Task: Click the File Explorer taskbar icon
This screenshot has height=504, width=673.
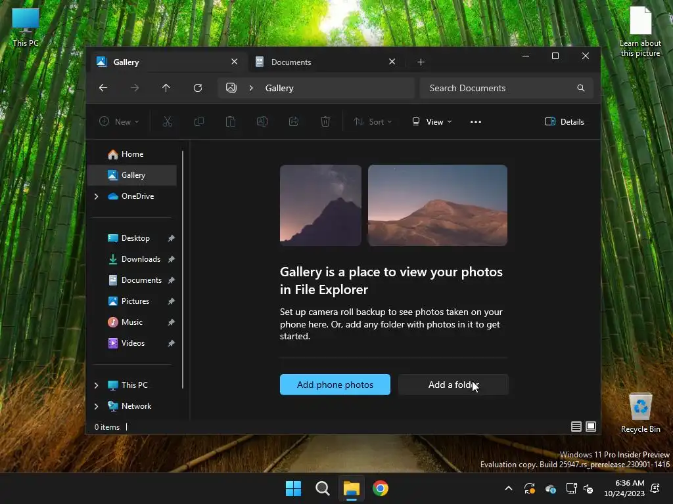Action: (x=352, y=488)
